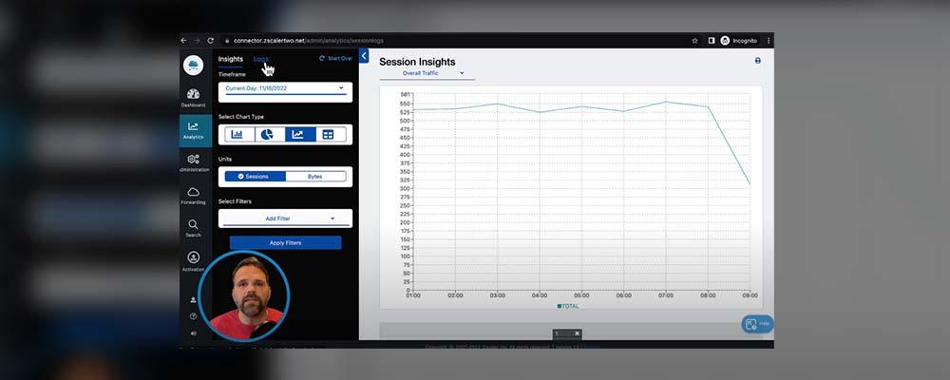Screen dimensions: 950x380
Task: Click the 581 y-axis maximum label
Action: tap(406, 95)
